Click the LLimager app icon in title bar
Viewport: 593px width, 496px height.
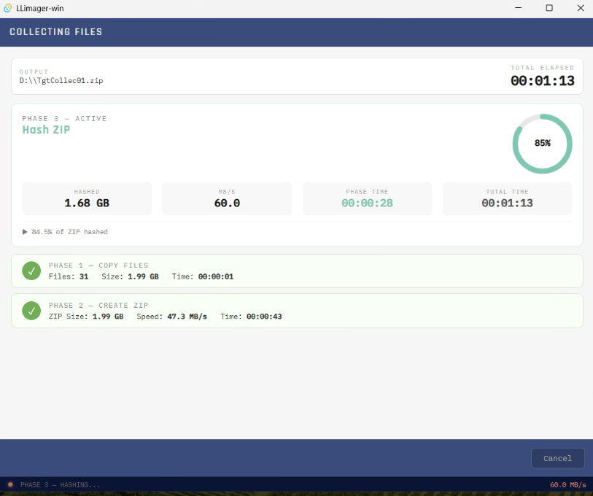[7, 8]
